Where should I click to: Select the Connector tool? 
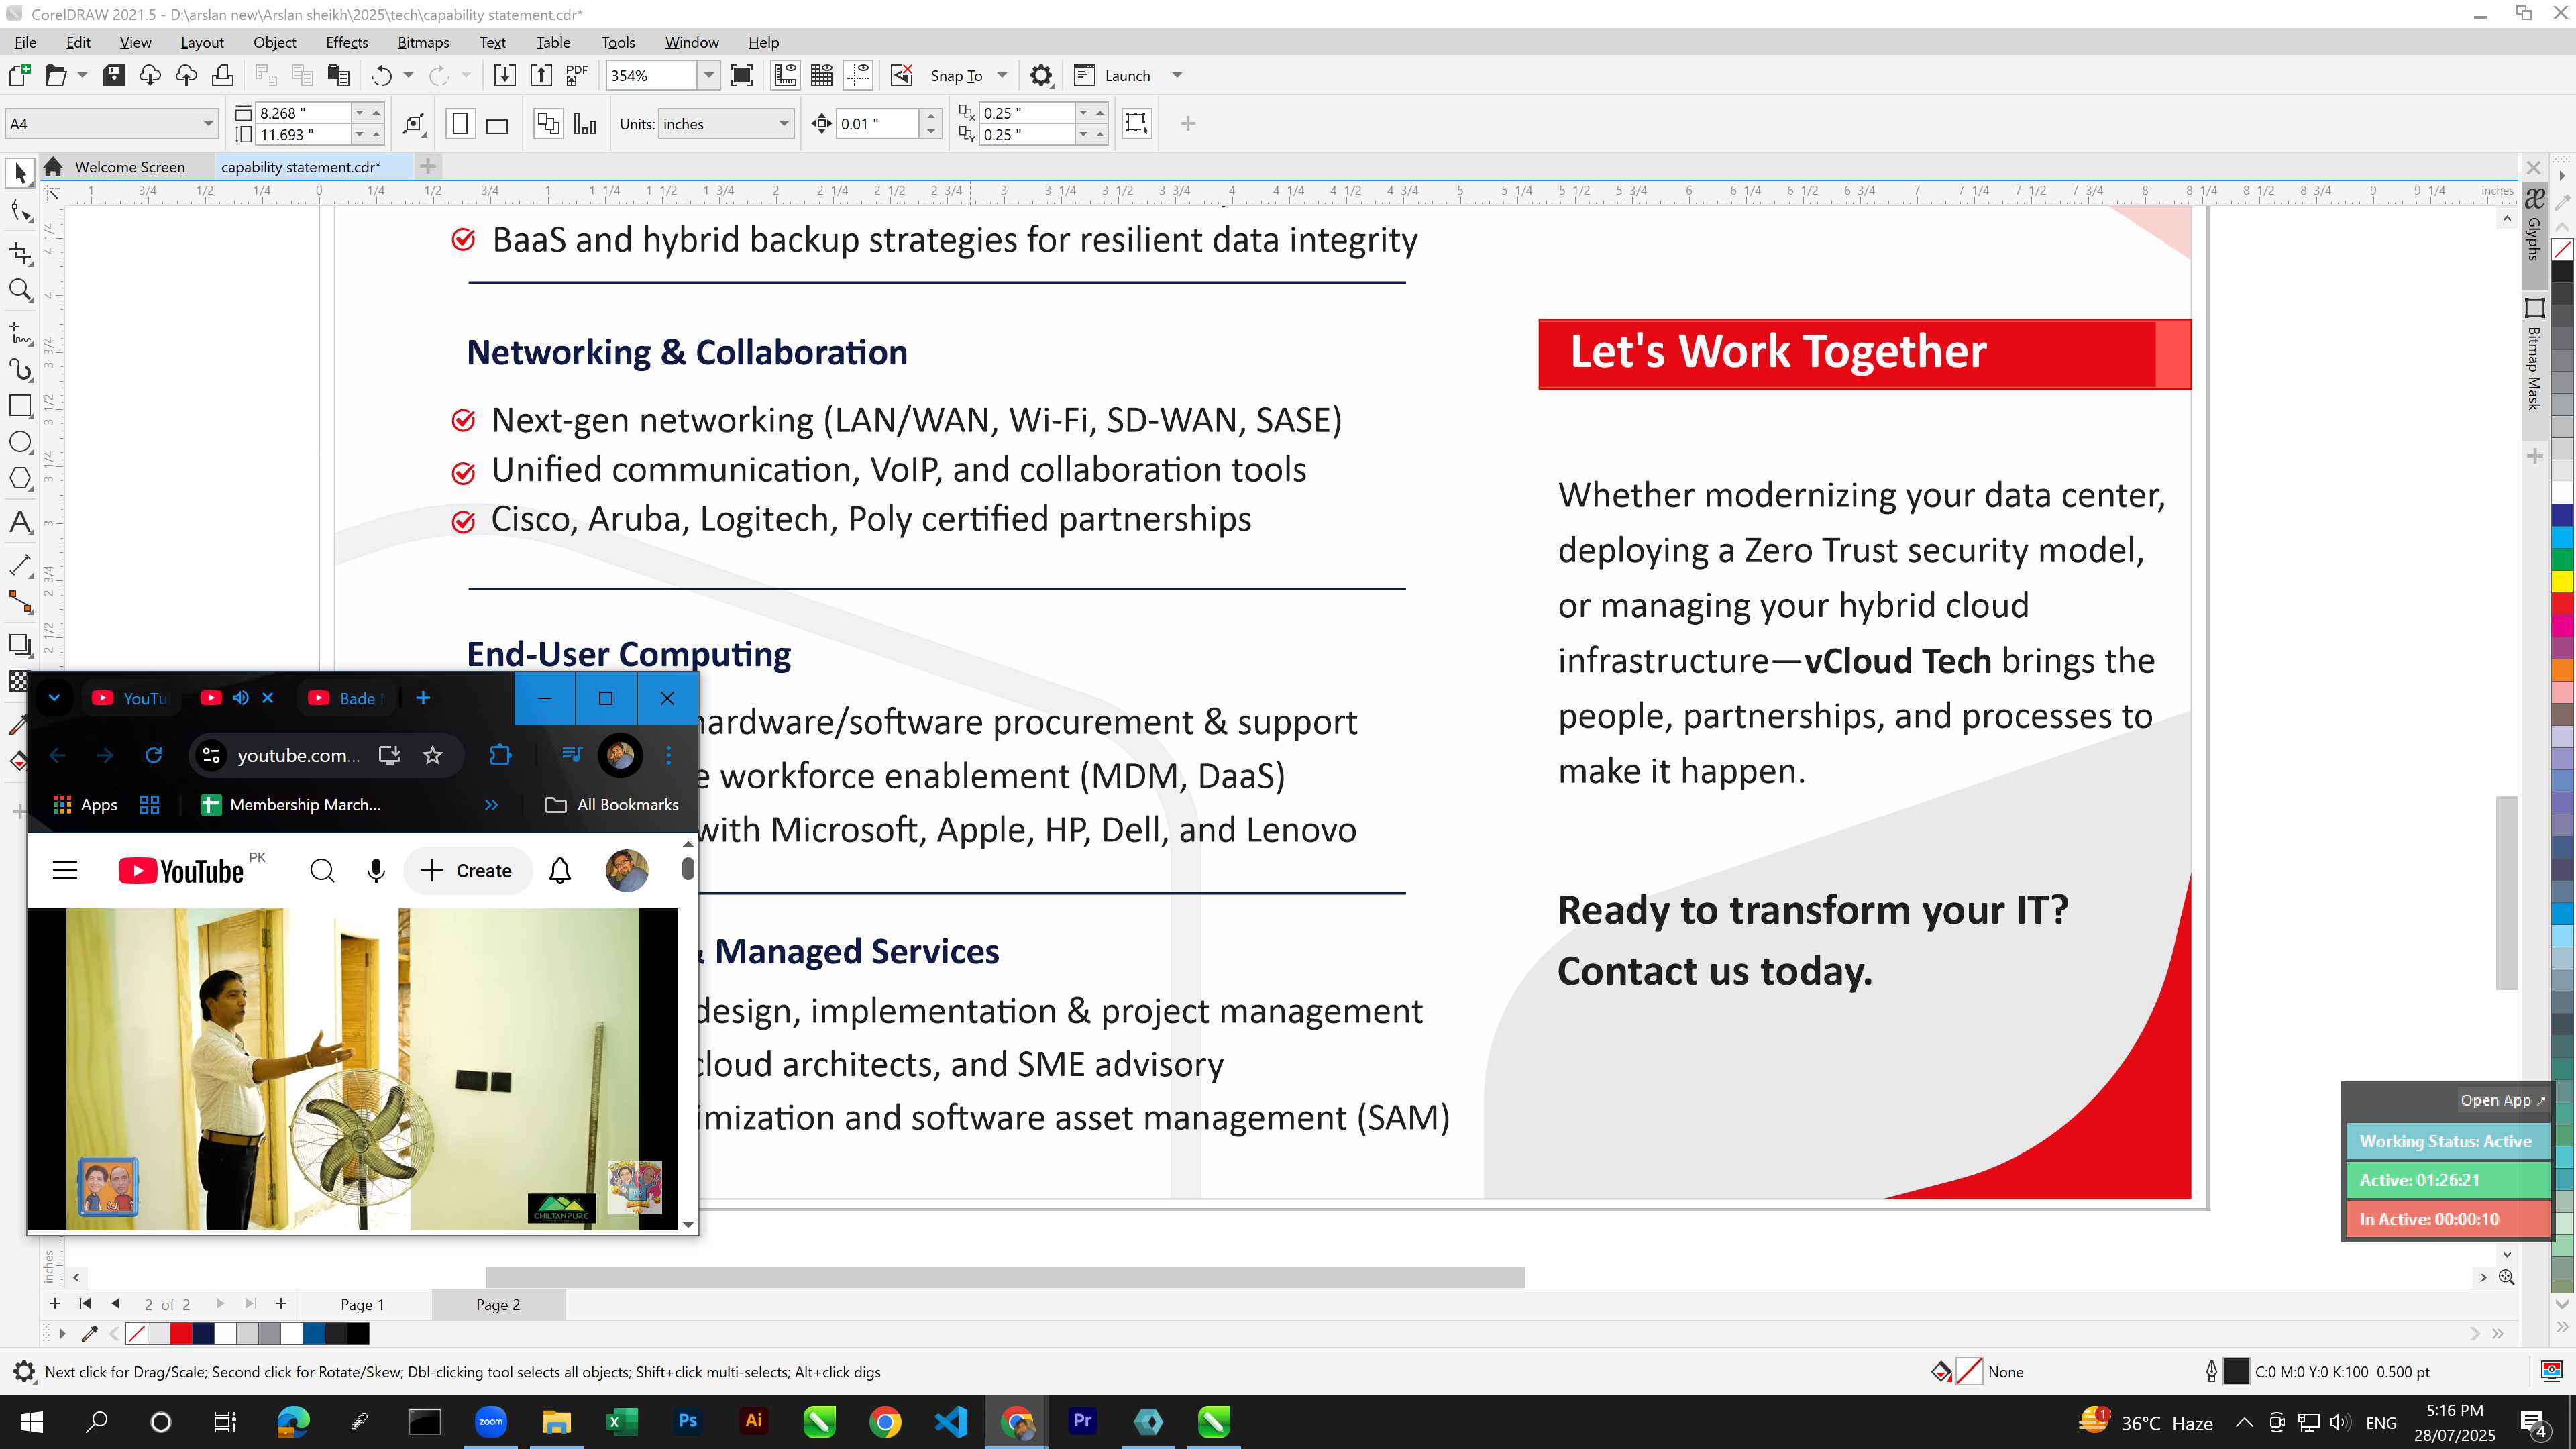(x=20, y=602)
